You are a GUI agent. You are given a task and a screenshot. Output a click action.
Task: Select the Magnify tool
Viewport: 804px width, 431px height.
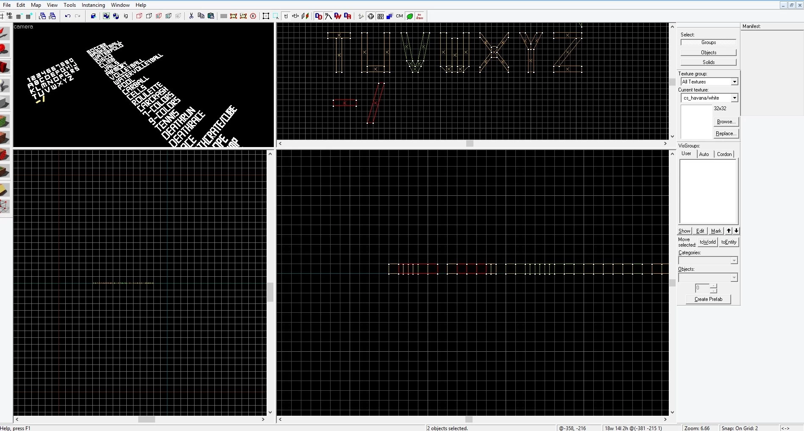pyautogui.click(x=4, y=50)
